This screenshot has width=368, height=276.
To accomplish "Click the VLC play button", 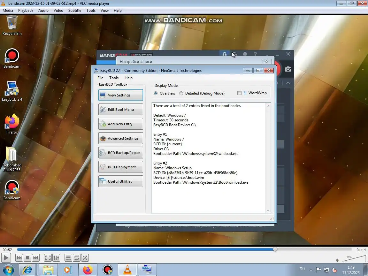I will (x=6, y=258).
